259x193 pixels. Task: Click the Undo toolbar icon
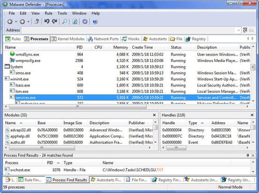(47, 21)
